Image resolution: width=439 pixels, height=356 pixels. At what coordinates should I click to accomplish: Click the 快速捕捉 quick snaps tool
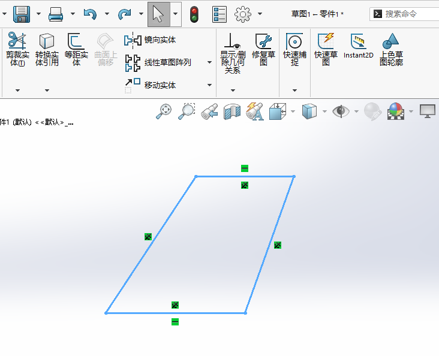[294, 49]
